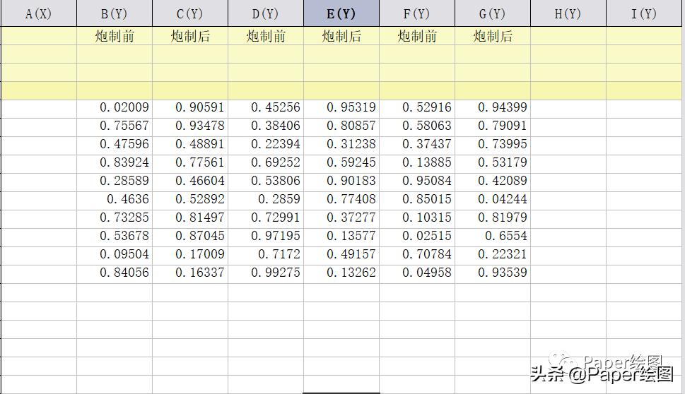The image size is (685, 394).
Task: Select cell containing 0.4636
Action: click(x=115, y=199)
